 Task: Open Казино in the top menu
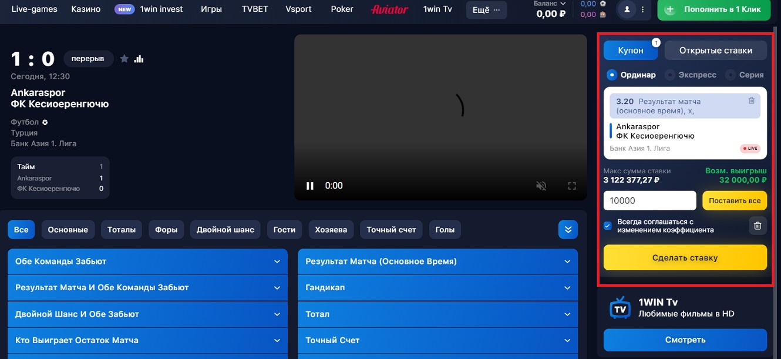pos(86,9)
